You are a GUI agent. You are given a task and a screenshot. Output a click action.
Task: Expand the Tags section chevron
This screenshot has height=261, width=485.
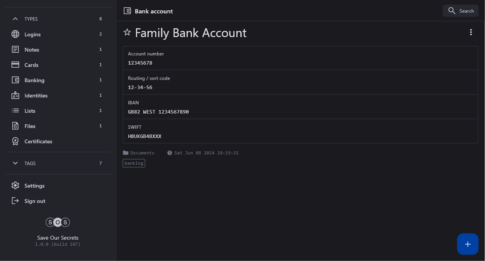point(15,163)
